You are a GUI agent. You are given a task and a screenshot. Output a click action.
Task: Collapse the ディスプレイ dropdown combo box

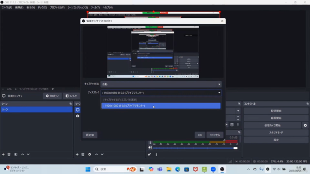coord(161,93)
